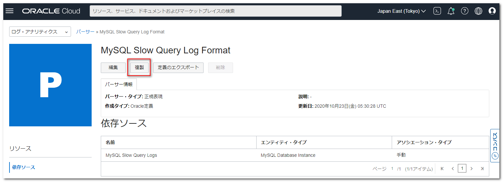Click the MySQL Slow Query Log Format heading
This screenshot has height=182, width=503.
point(166,50)
